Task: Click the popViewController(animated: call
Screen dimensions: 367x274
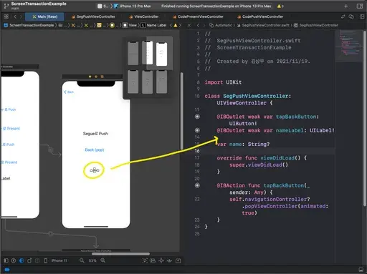Action: click(285, 206)
